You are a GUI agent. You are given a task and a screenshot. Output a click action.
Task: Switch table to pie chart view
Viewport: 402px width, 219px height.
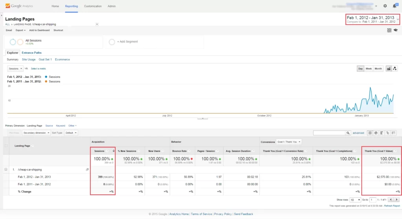point(376,133)
